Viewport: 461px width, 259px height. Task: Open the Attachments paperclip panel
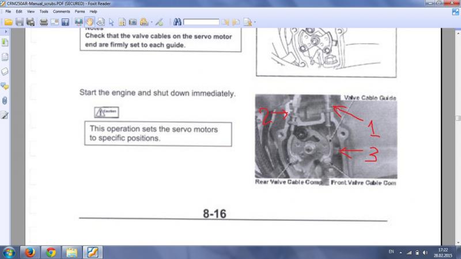point(5,100)
